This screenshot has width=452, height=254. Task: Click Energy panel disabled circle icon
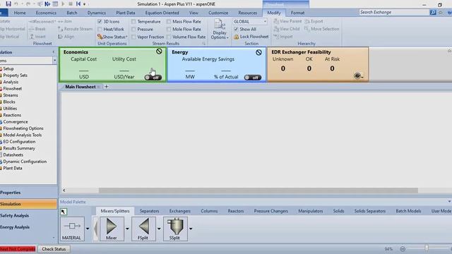pos(258,52)
